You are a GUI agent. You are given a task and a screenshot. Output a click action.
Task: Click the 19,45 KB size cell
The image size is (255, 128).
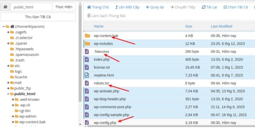pos(193,67)
